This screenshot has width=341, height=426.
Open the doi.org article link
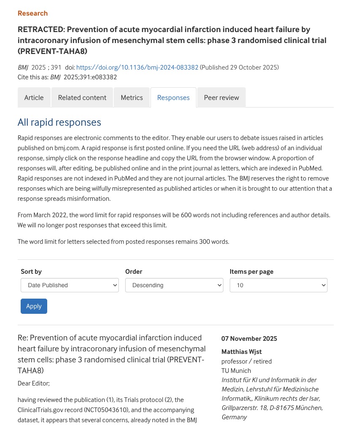tap(137, 67)
